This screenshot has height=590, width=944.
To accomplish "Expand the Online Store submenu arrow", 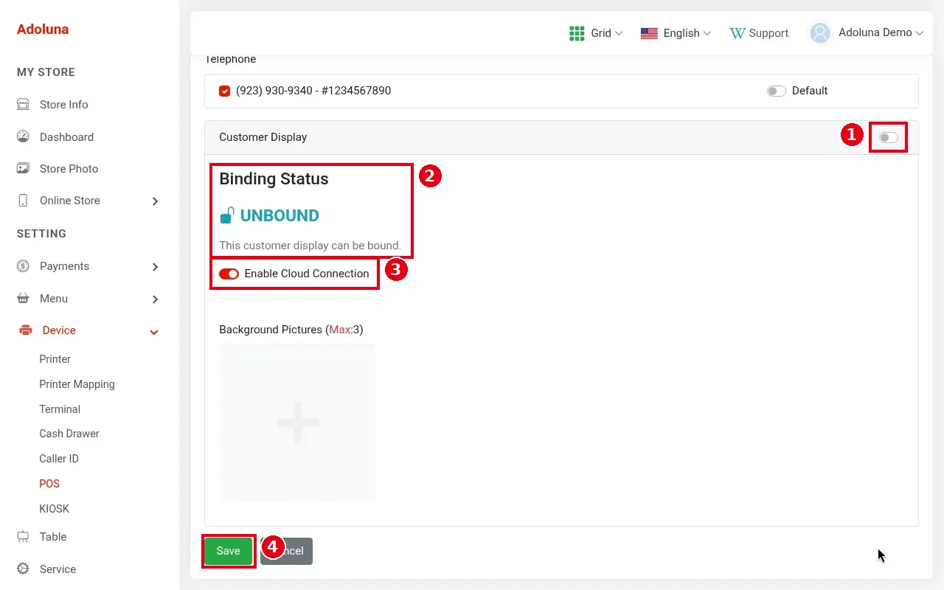I will pyautogui.click(x=155, y=201).
